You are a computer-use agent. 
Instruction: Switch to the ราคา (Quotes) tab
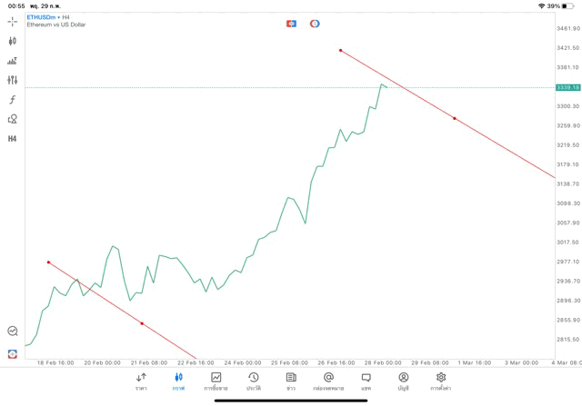pyautogui.click(x=141, y=381)
